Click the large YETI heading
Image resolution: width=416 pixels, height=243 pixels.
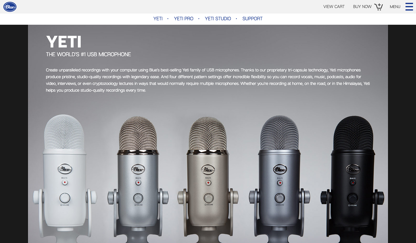[x=64, y=42]
